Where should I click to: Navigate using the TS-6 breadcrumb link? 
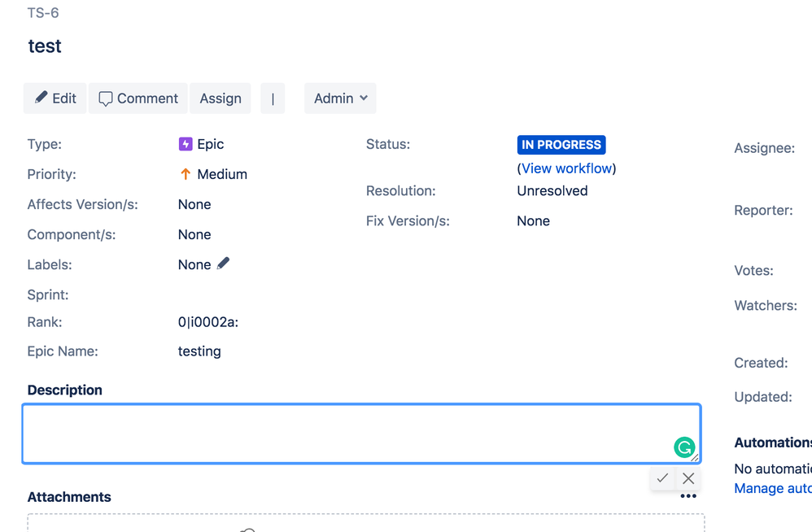tap(42, 12)
